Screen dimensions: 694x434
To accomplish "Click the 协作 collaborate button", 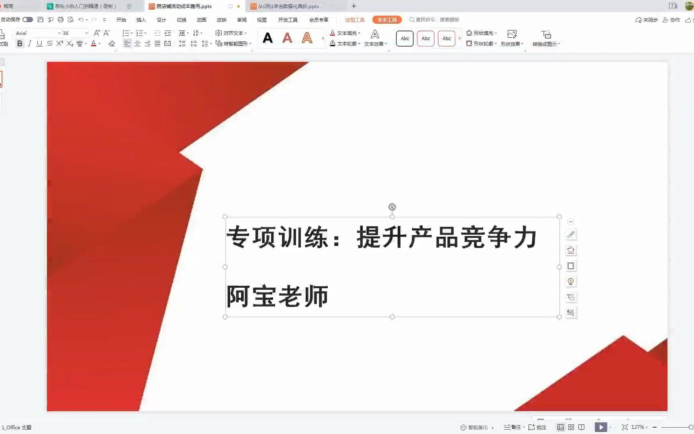I will (671, 20).
